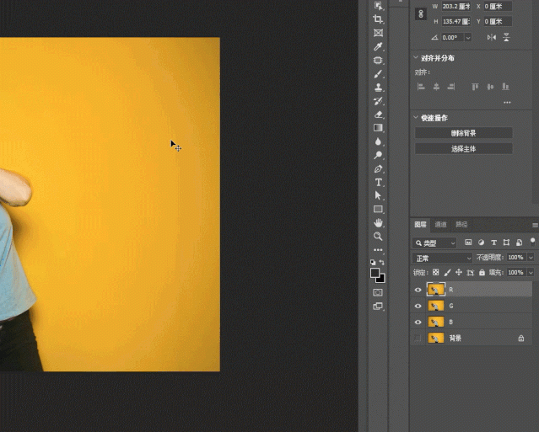The height and width of the screenshot is (432, 539).
Task: Select the Frame tool
Action: click(x=378, y=33)
